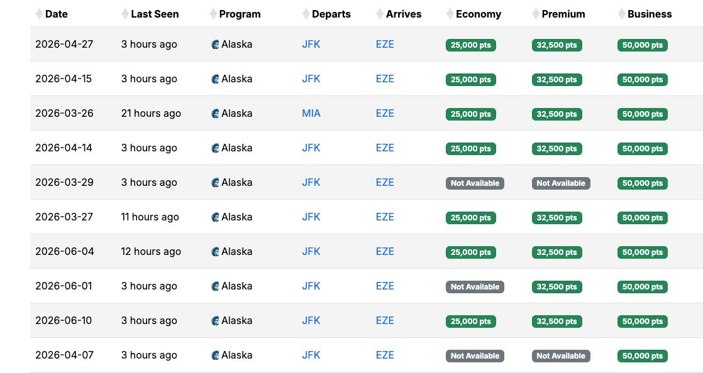The width and height of the screenshot is (703, 373).
Task: Sort table by Date column arrows
Action: (x=39, y=14)
